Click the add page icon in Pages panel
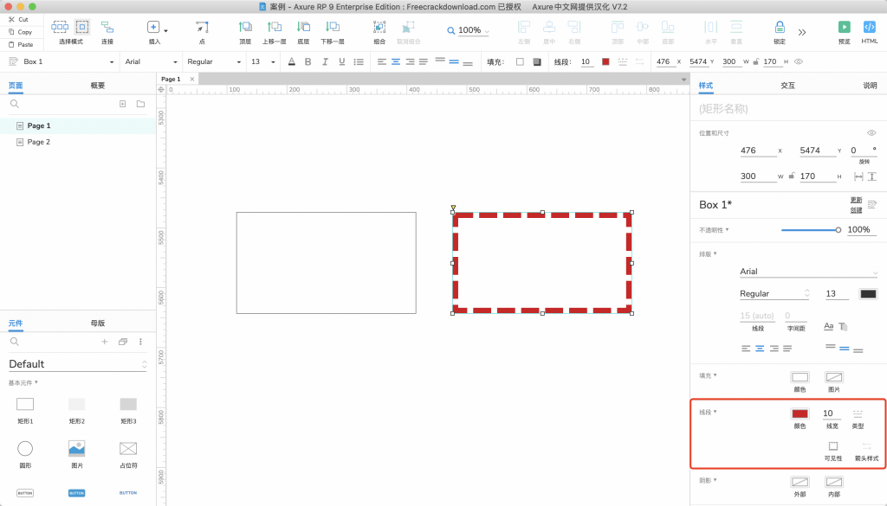 tap(122, 104)
